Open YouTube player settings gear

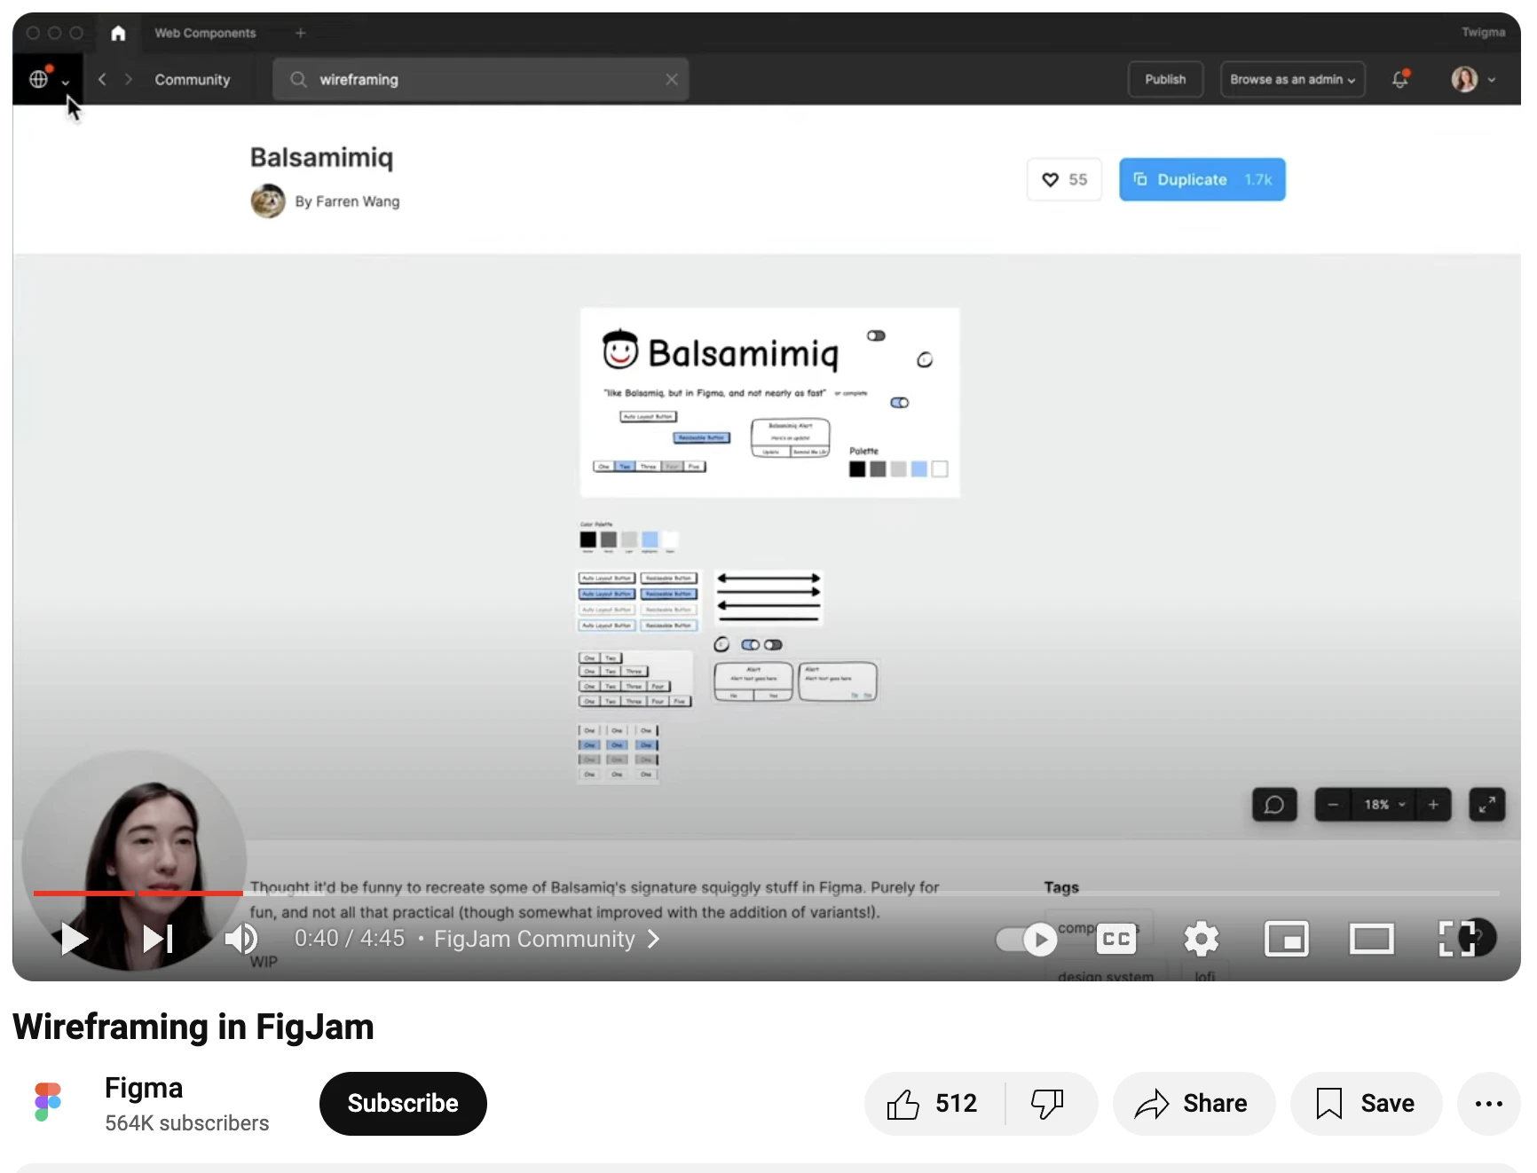click(x=1202, y=939)
